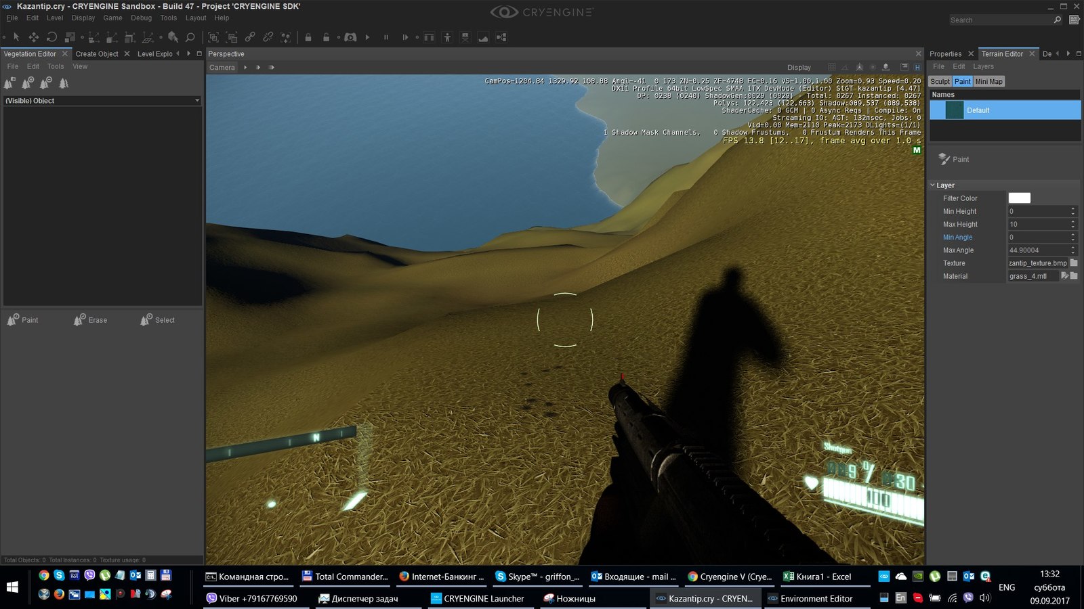Switch to the Level Explorer tab

[x=155, y=53]
